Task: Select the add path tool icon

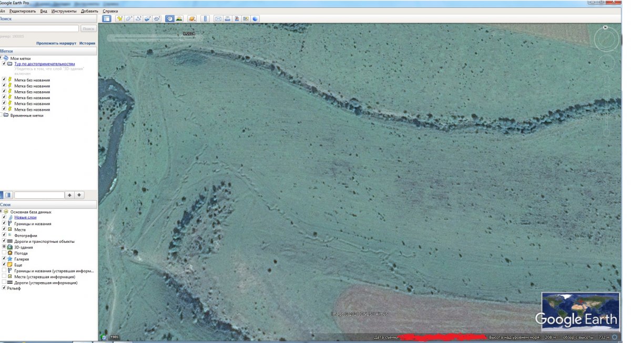Action: coord(139,19)
